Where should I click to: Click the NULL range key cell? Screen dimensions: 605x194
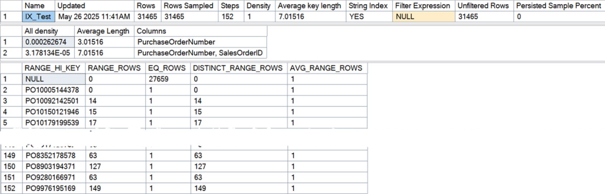(54, 79)
